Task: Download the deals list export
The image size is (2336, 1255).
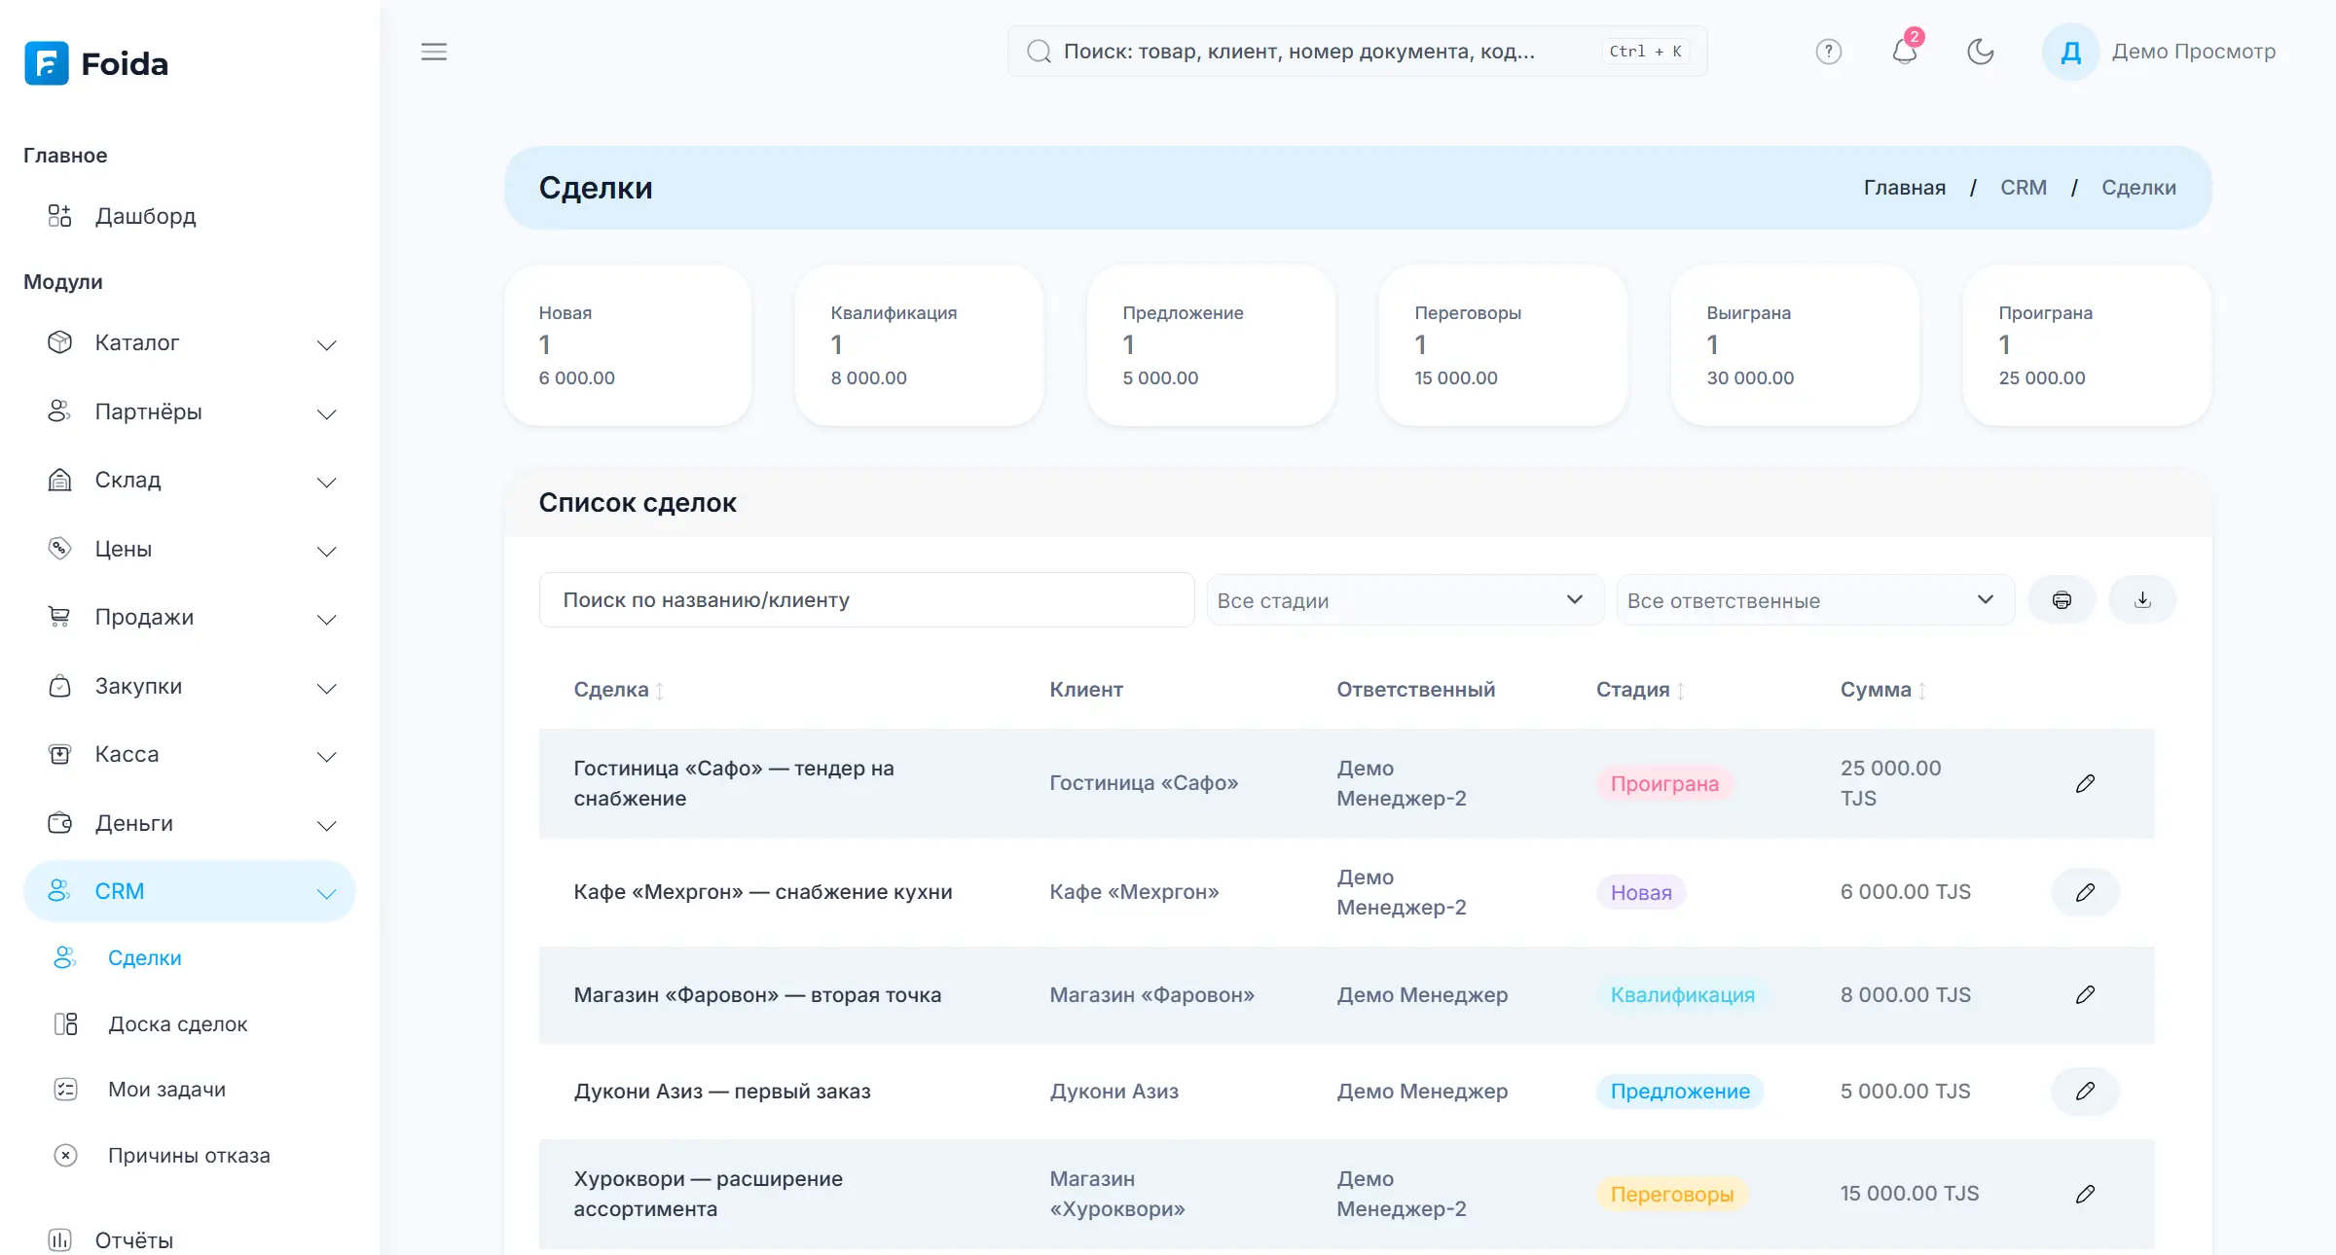Action: (2142, 600)
